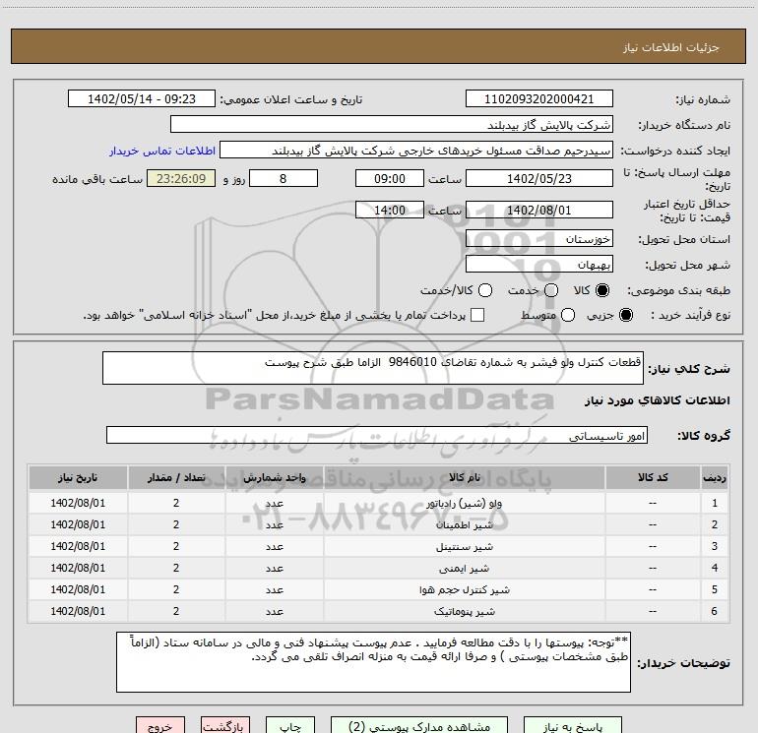This screenshot has width=758, height=733.
Task: Click the تعداد / مقدار column header
Action: click(x=176, y=477)
